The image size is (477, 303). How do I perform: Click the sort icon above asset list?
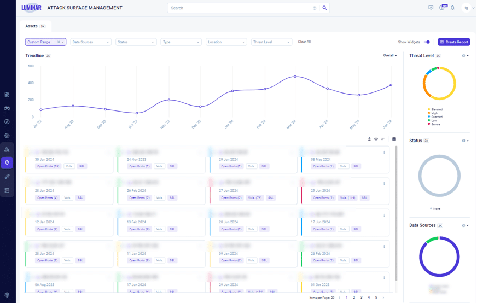[x=383, y=139]
